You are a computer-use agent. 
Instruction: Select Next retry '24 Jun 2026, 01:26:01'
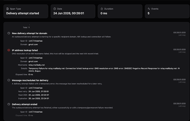39,92
